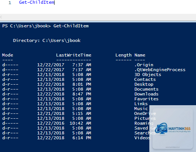The height and width of the screenshot is (152, 196).
Task: Select the .Origin folder name
Action: (x=144, y=65)
